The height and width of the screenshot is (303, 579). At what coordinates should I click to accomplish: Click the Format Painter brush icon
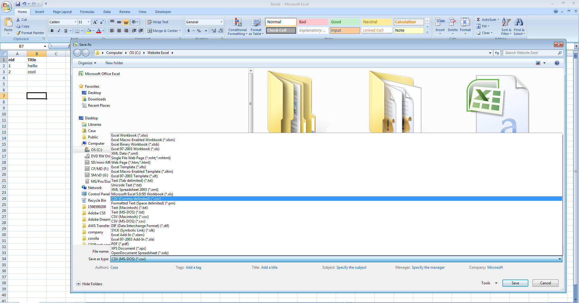(x=18, y=33)
